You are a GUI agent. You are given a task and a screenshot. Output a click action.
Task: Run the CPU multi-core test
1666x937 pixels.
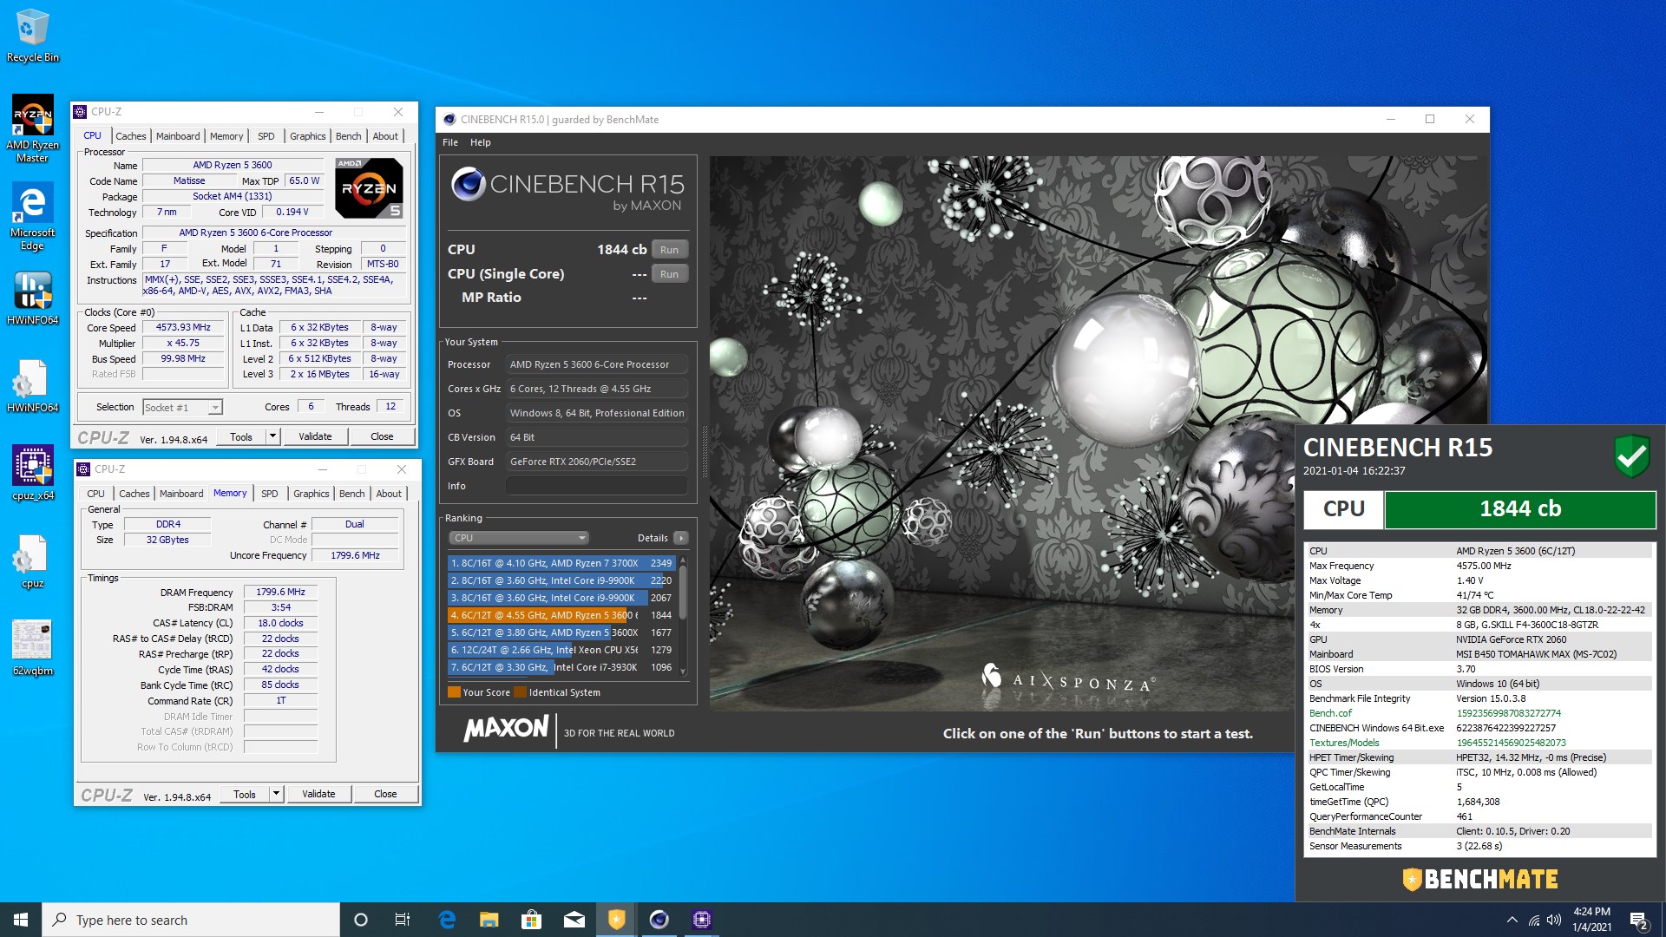[x=669, y=250]
